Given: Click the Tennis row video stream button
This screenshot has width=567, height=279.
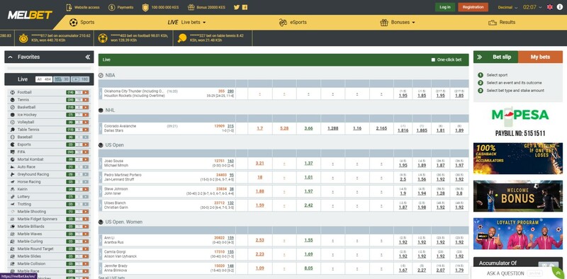Looking at the screenshot, I should tap(86, 100).
